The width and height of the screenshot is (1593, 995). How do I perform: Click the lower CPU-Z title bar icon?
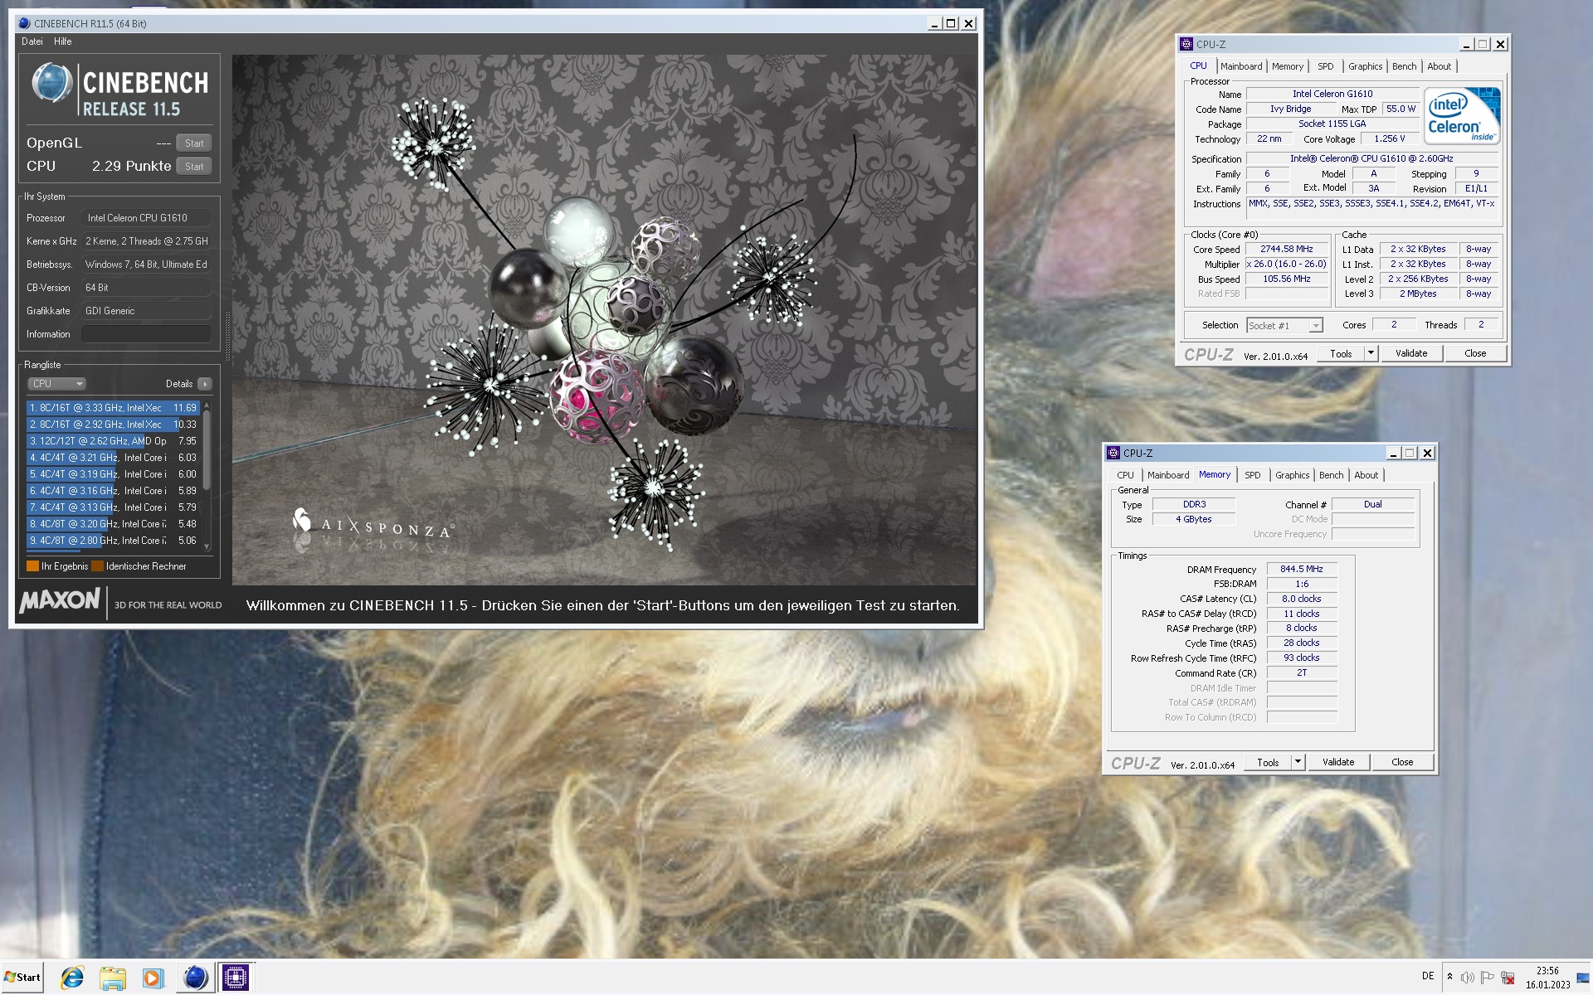pos(1114,454)
